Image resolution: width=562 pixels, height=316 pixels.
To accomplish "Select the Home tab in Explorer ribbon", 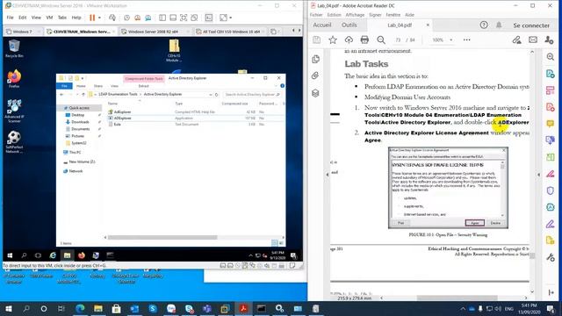I will (81, 86).
